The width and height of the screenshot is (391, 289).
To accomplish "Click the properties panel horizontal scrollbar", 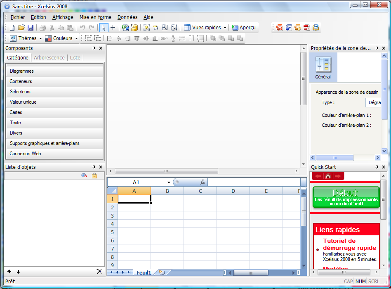I will coord(335,158).
